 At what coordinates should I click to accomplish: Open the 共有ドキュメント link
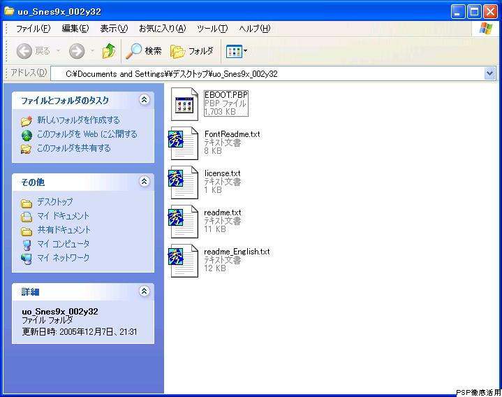(x=64, y=230)
